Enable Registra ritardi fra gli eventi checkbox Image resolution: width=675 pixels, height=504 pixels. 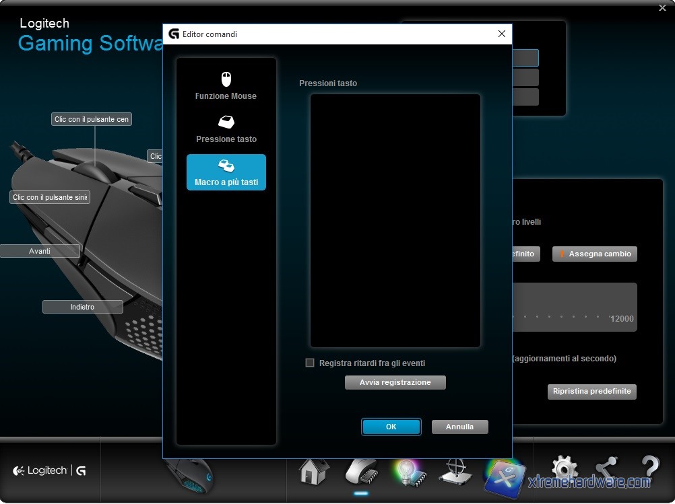(x=310, y=363)
